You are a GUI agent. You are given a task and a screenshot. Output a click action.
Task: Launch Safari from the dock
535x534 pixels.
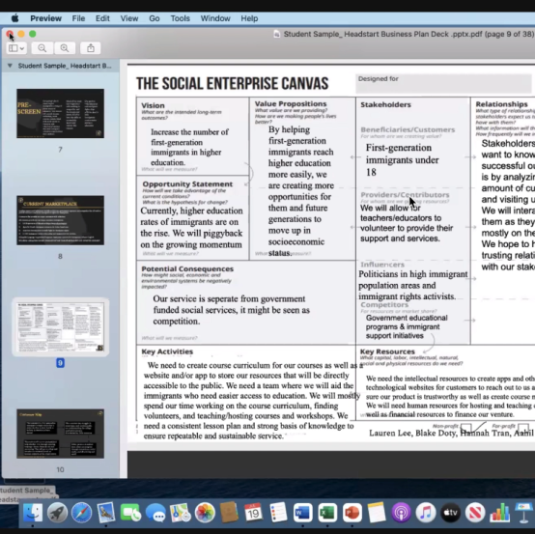tap(81, 513)
